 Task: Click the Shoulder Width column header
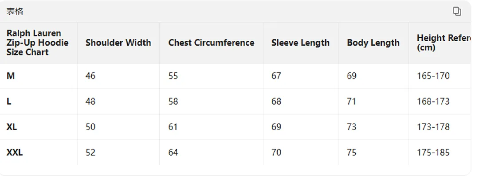(x=118, y=43)
